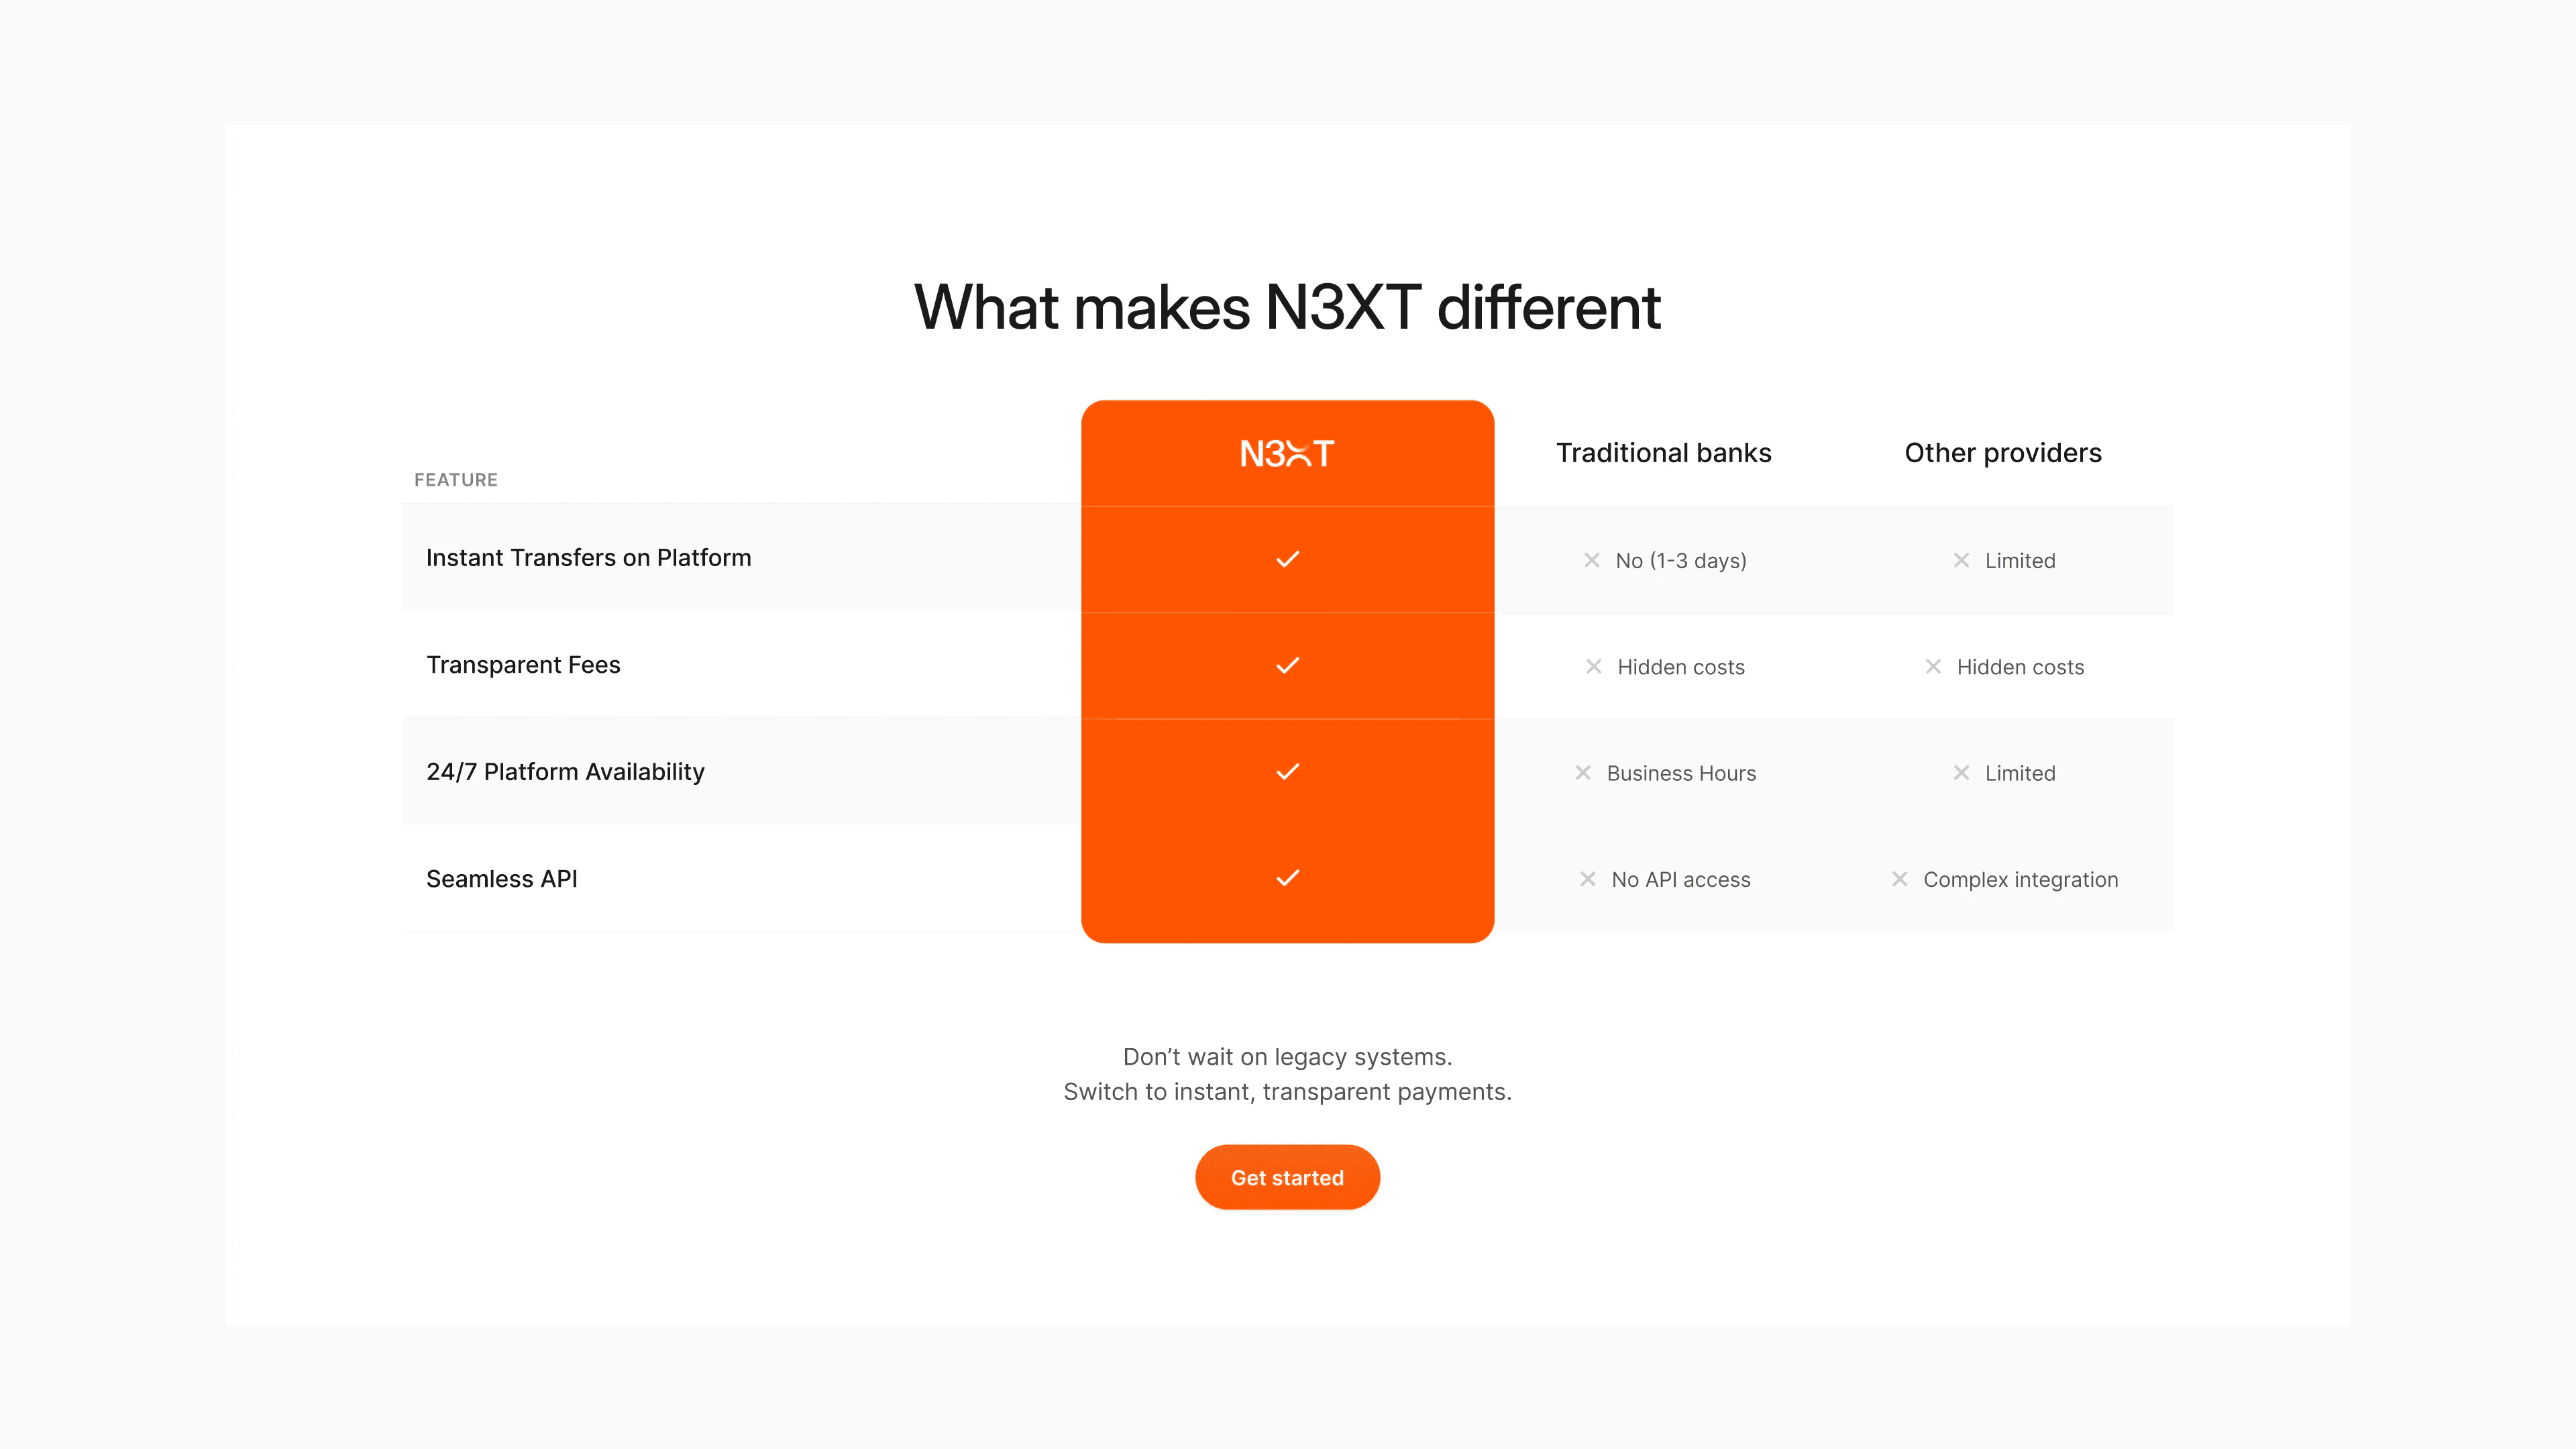Click the checkmark in the Transparent Fees row
The height and width of the screenshot is (1449, 2576).
1288,665
